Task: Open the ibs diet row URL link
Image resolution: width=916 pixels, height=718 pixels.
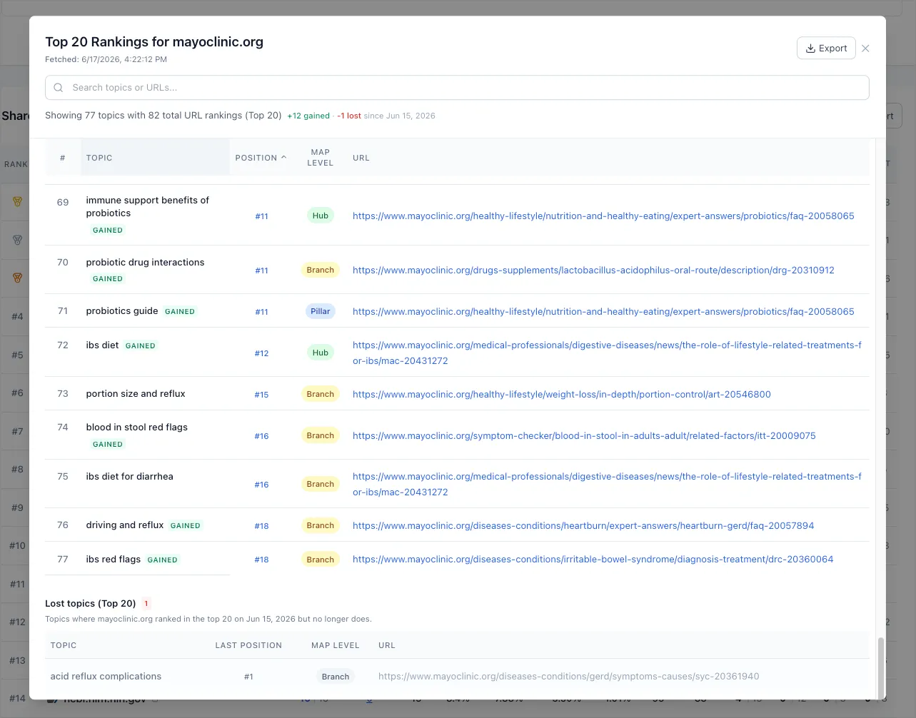Action: point(607,353)
